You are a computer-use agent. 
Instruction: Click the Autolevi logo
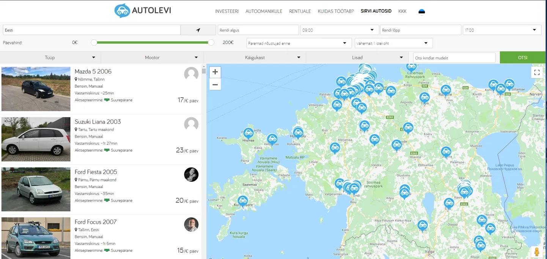143,11
